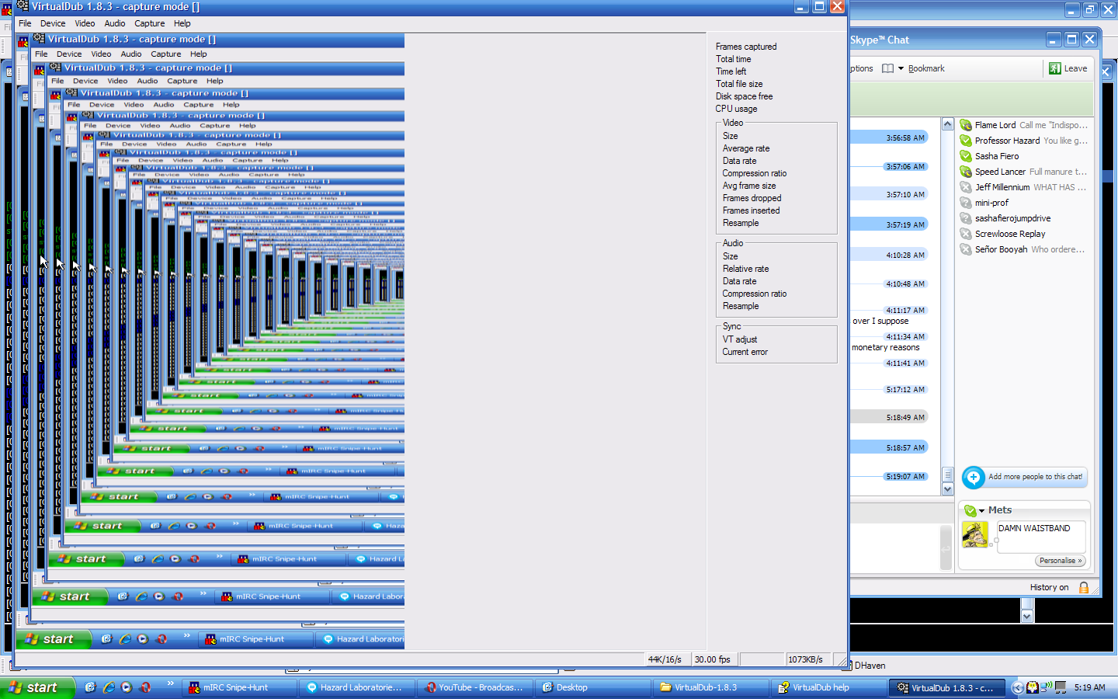Viewport: 1118px width, 699px height.
Task: Click the 3:56:58 AM message timestamp
Action: pos(905,137)
